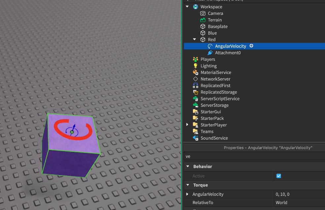325x210 pixels.
Task: Click the Blue part cube icon
Action: coord(203,33)
